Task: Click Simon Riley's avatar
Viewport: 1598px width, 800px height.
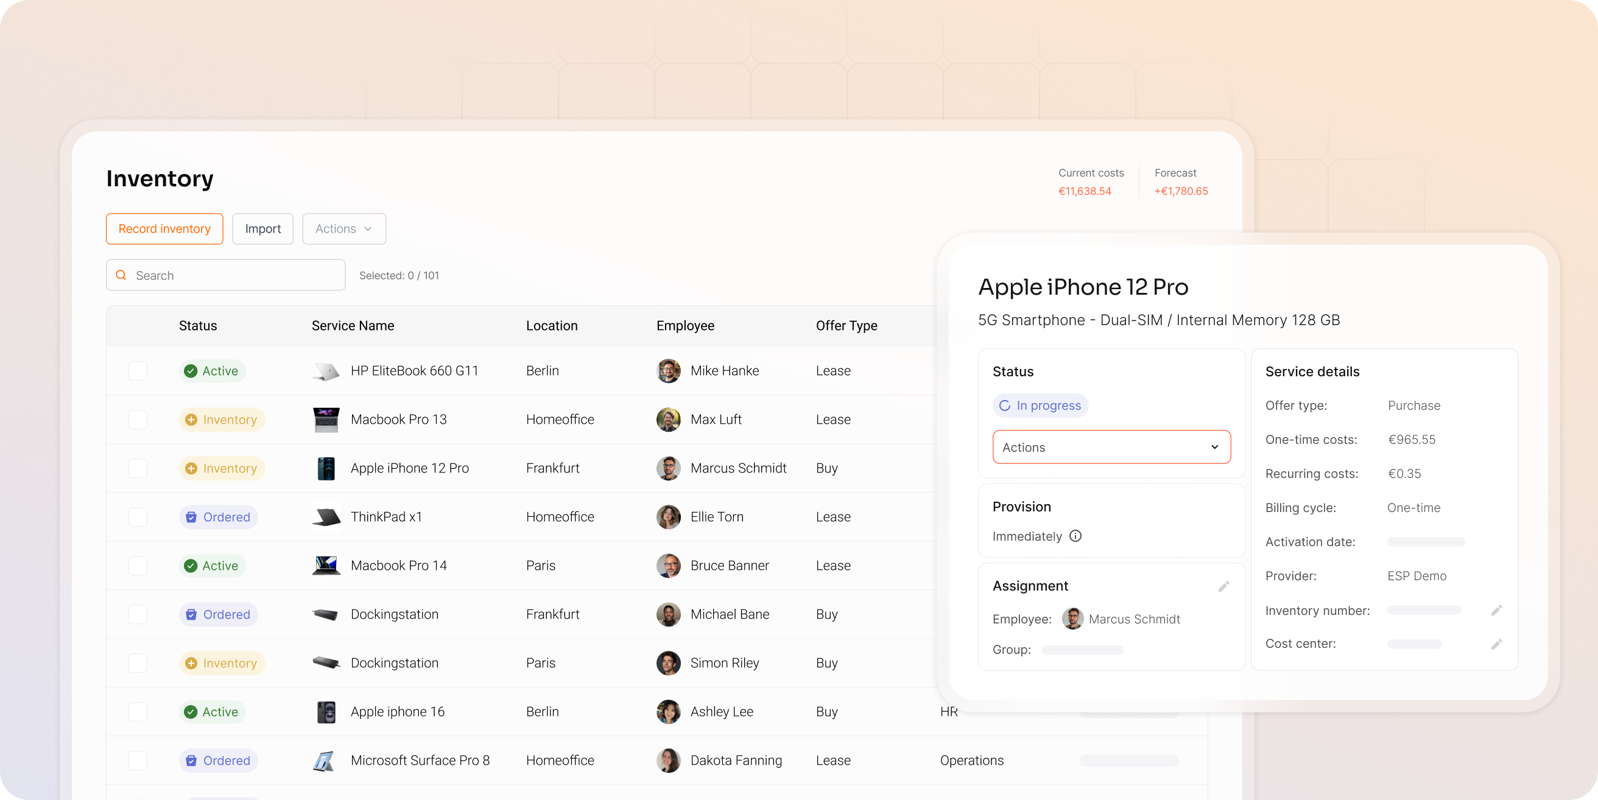Action: coord(668,663)
